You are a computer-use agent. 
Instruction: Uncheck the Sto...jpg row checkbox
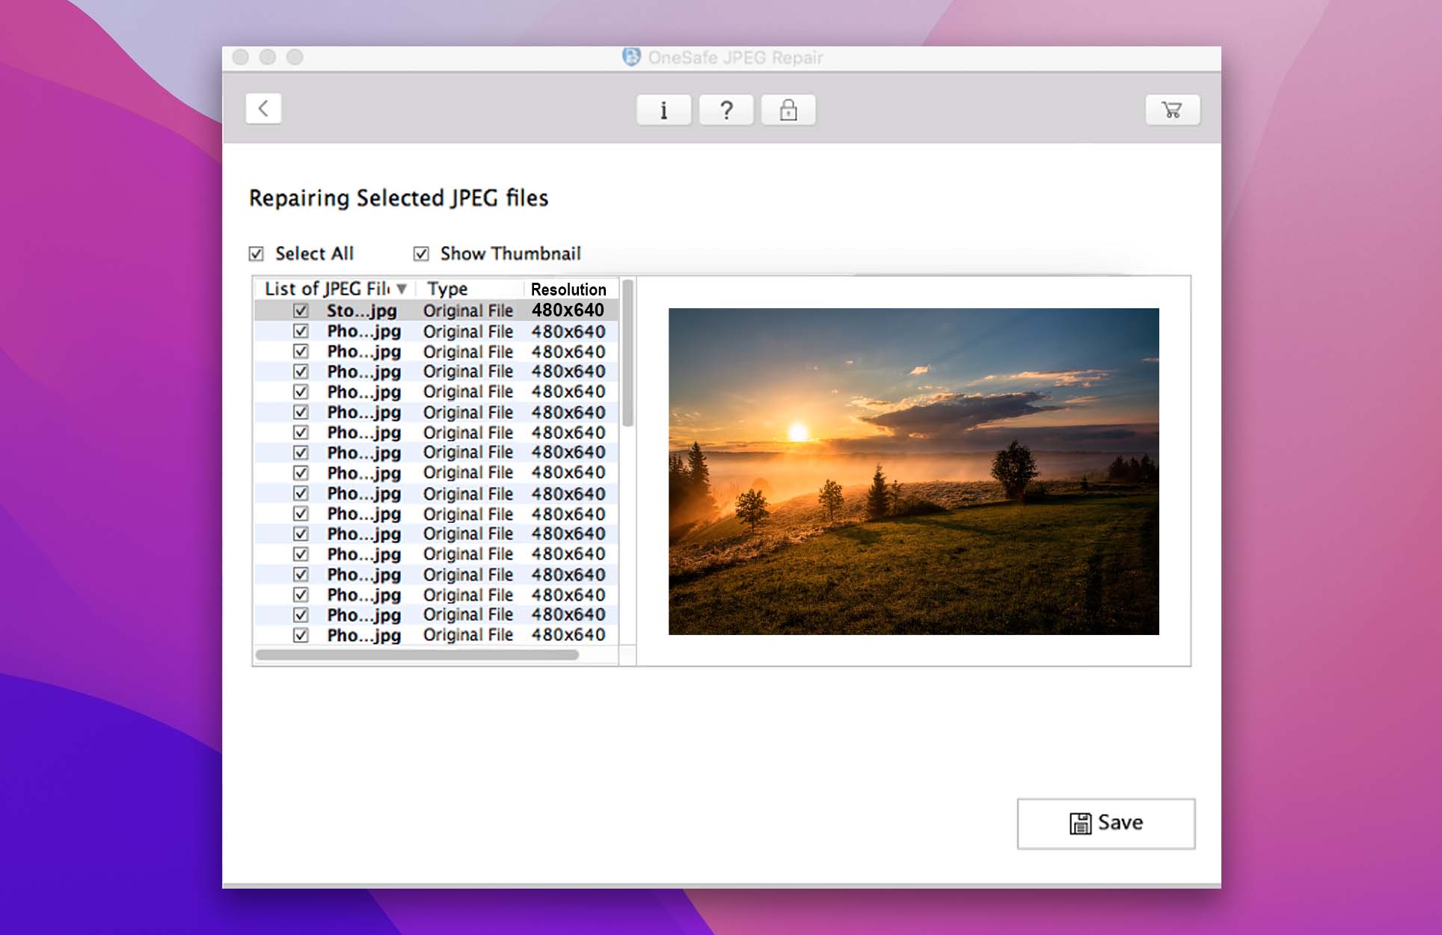(x=301, y=310)
